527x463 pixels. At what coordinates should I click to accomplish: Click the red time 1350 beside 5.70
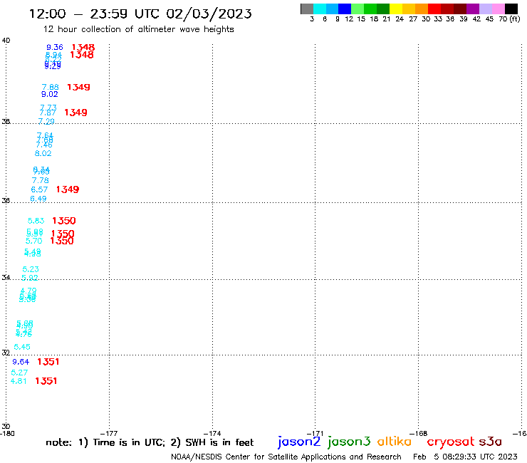pos(62,241)
